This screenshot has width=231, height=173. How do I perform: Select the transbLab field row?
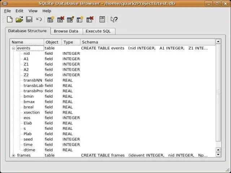click(x=113, y=86)
